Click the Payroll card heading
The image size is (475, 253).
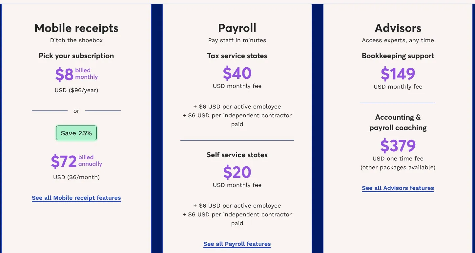point(237,28)
